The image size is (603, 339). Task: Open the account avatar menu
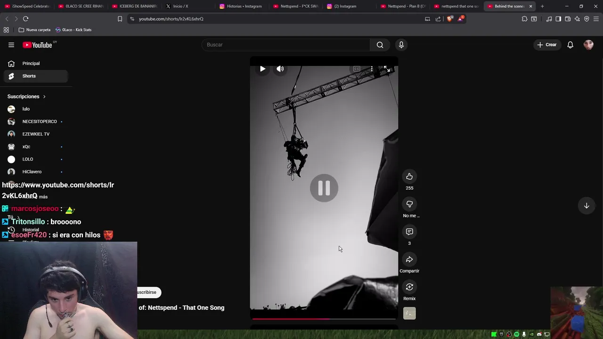point(588,45)
